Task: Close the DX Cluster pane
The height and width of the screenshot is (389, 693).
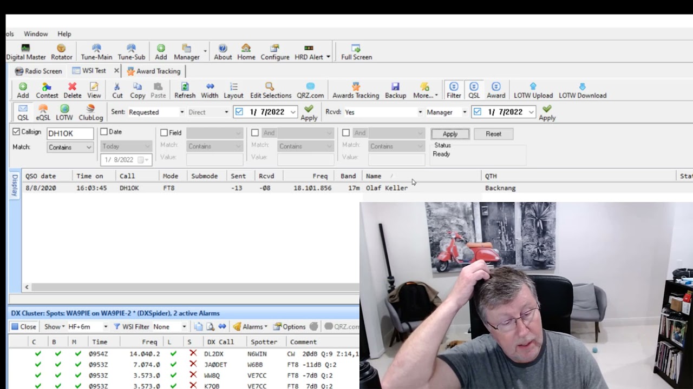Action: coord(24,327)
